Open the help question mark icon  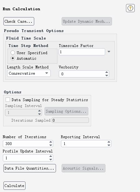click(x=130, y=8)
